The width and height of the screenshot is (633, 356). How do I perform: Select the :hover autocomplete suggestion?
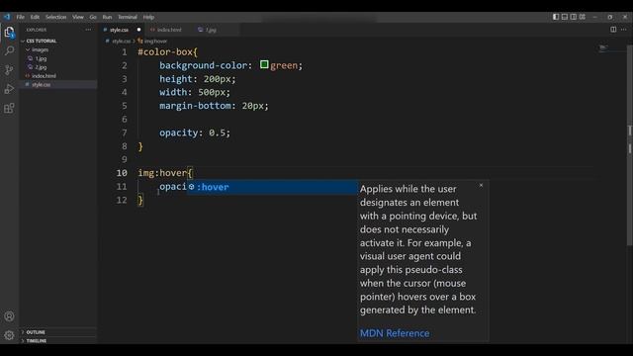pyautogui.click(x=272, y=187)
